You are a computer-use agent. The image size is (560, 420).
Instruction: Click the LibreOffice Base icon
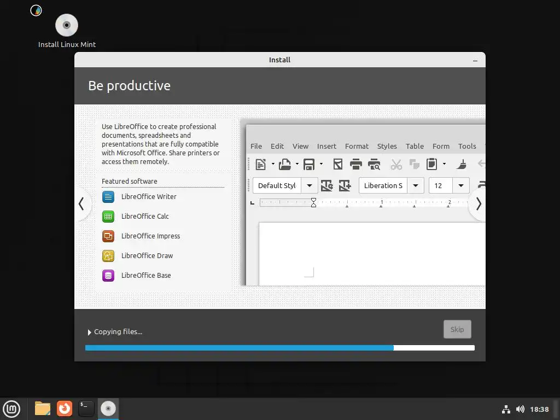(108, 276)
